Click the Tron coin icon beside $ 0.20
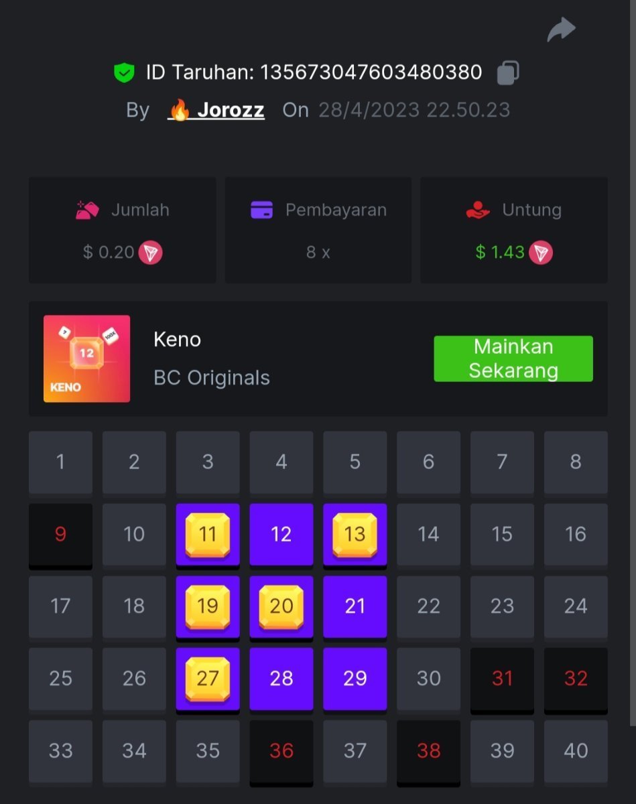The height and width of the screenshot is (804, 636). click(x=150, y=253)
